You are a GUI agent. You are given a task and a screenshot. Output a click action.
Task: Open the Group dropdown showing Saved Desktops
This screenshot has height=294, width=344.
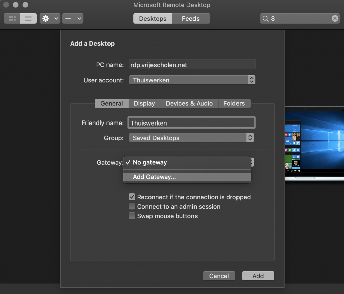(191, 138)
